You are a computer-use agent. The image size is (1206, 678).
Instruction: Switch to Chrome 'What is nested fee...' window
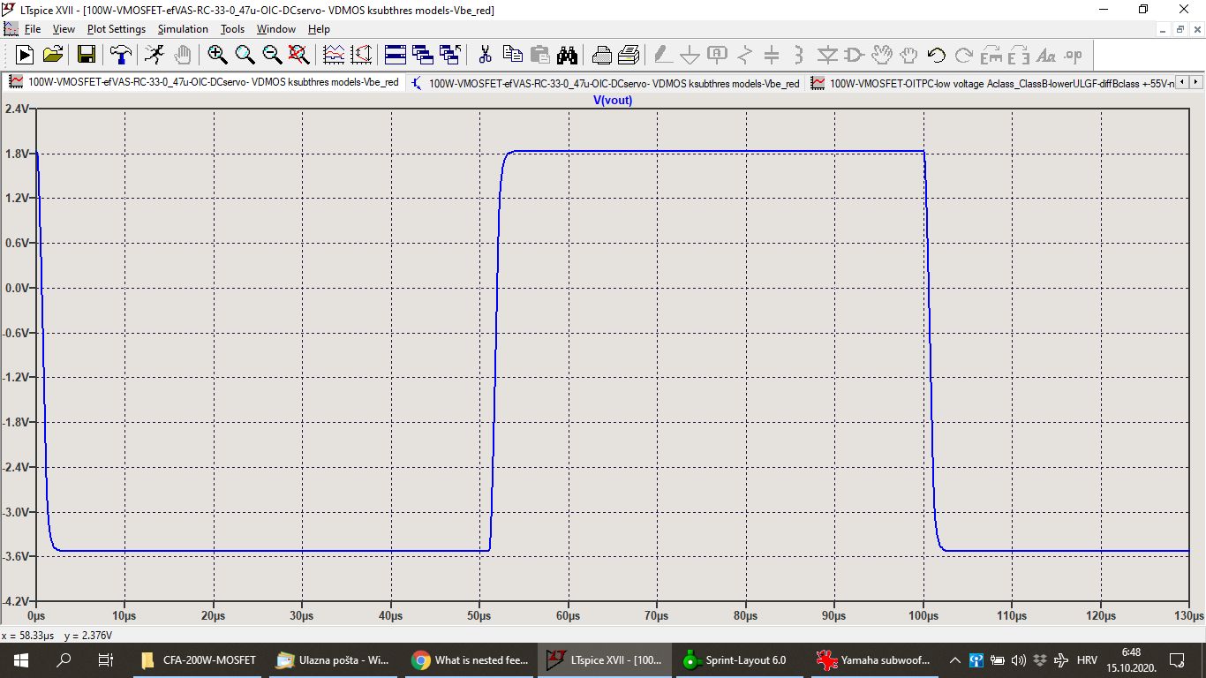[470, 659]
